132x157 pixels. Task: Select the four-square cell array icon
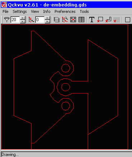click(x=73, y=19)
